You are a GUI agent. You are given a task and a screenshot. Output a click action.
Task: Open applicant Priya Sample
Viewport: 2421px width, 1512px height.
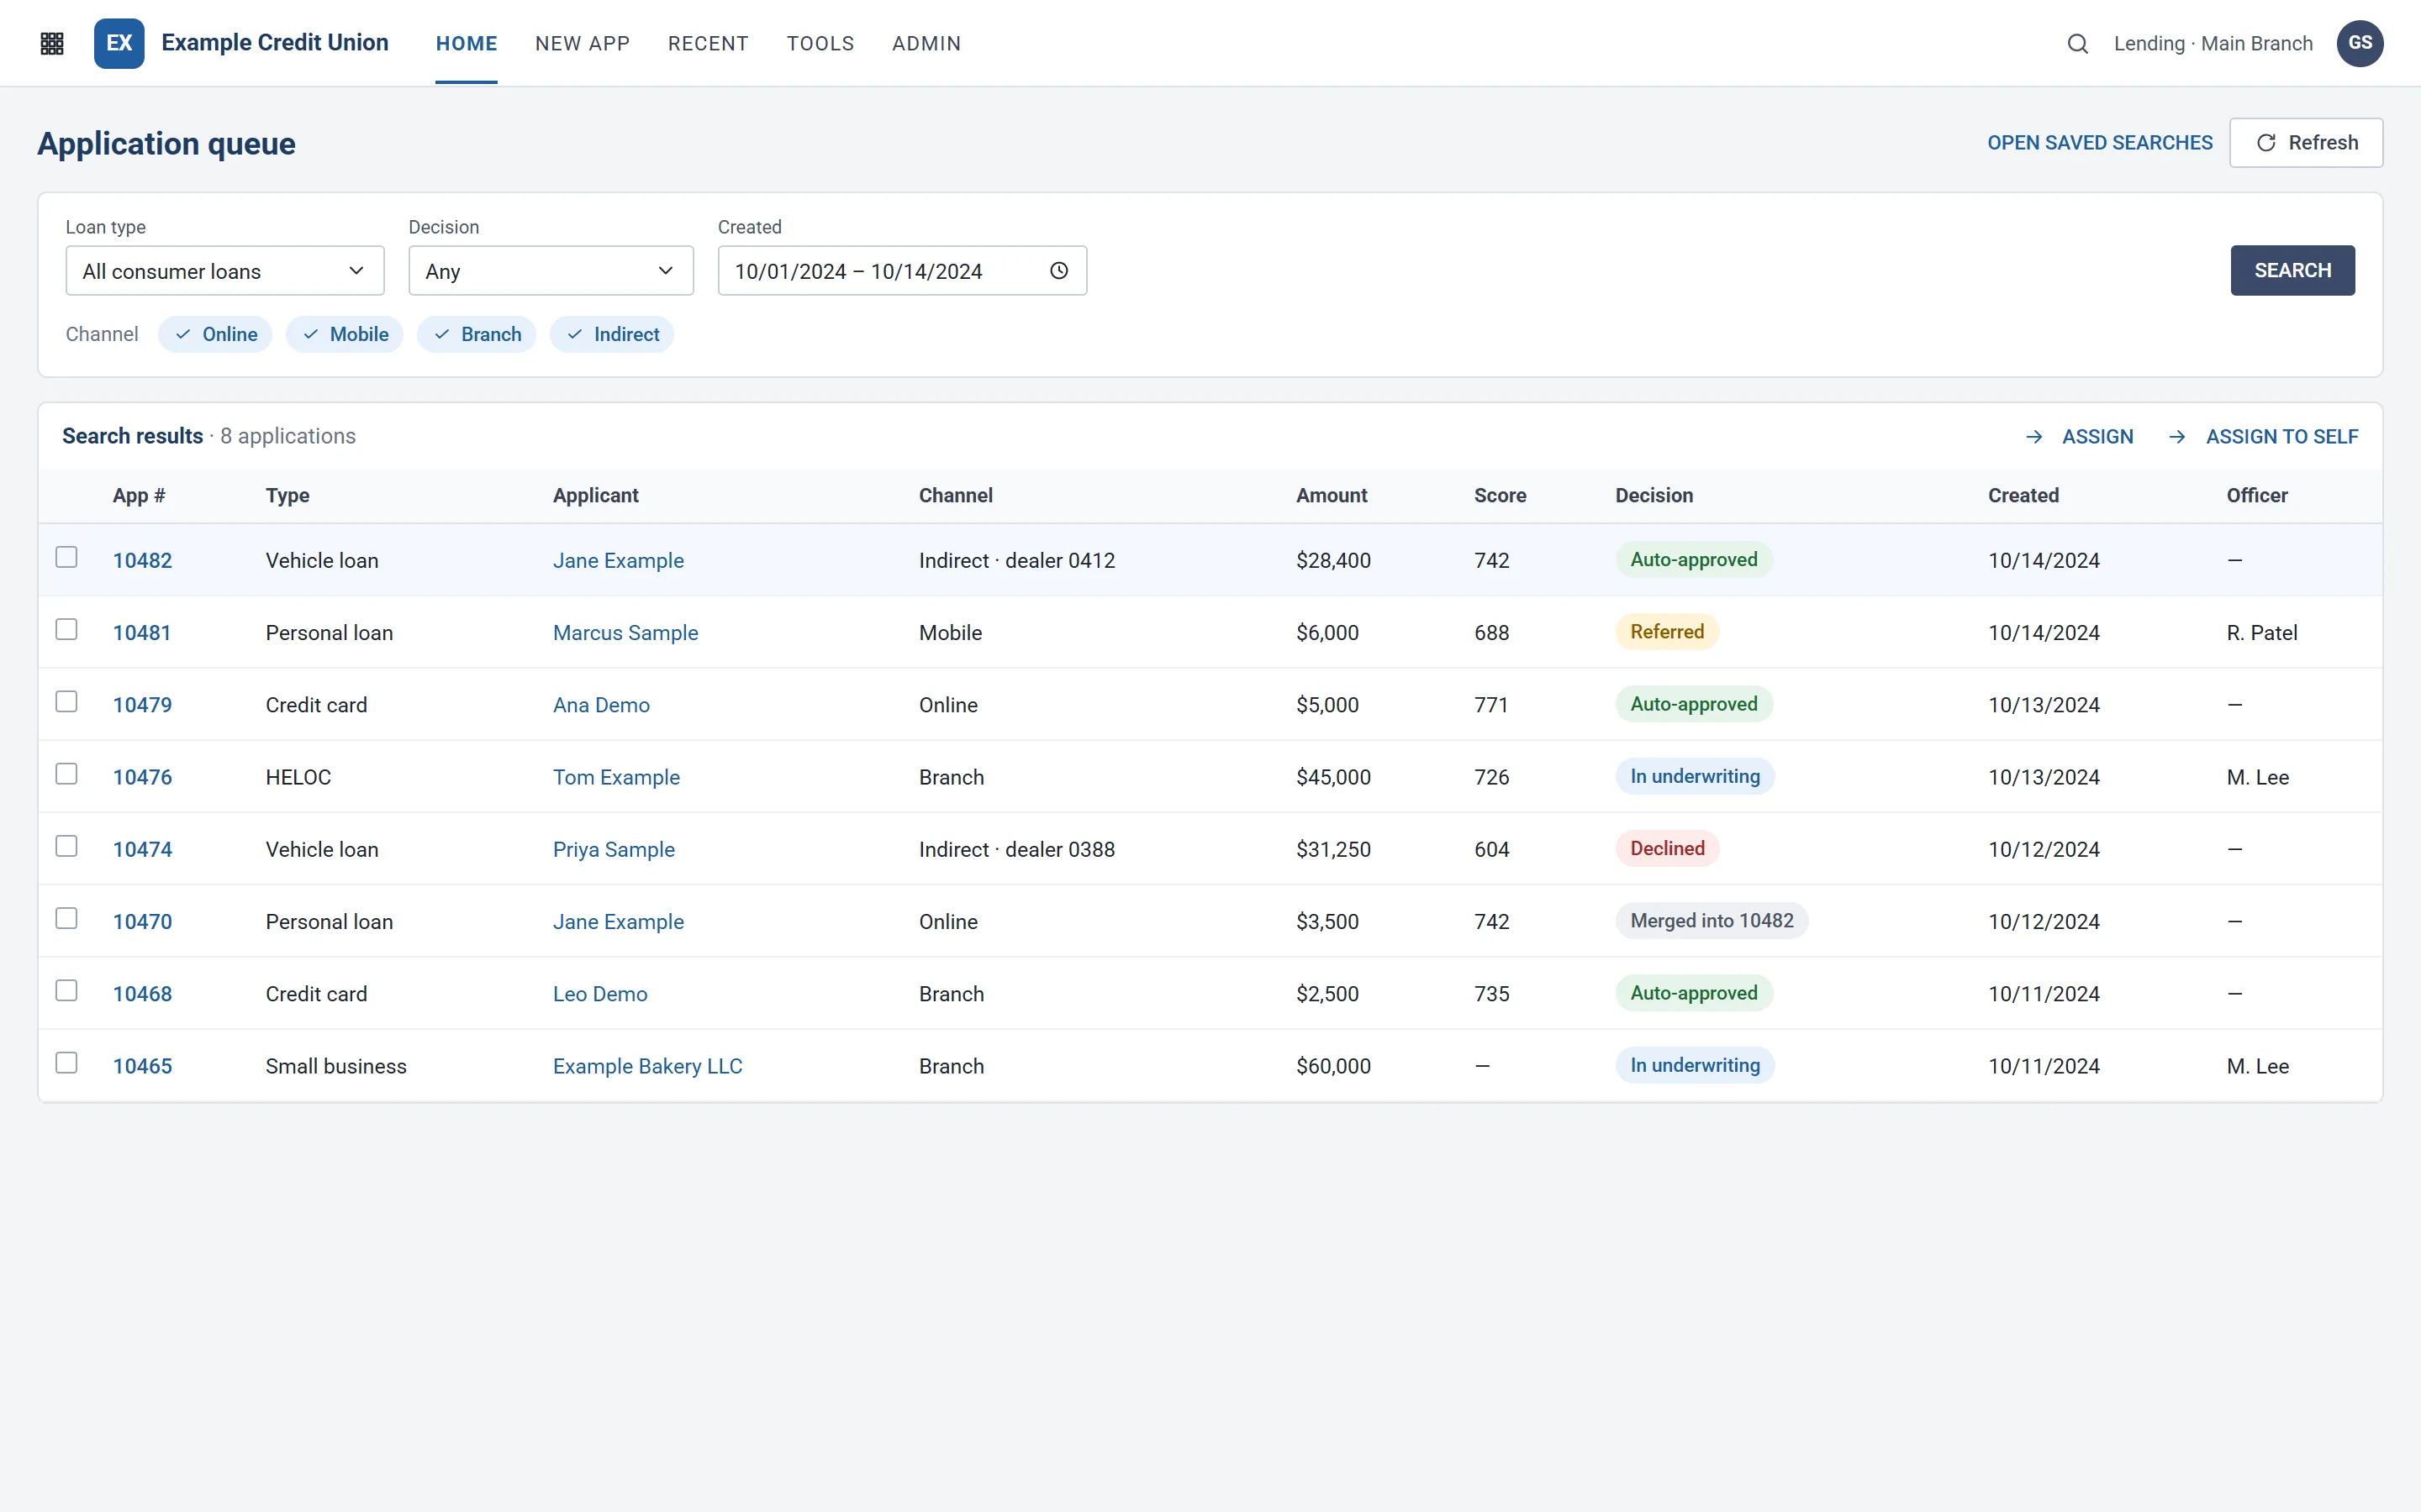614,849
